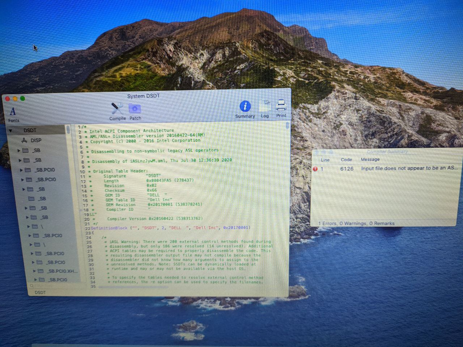Select the _SB.PCI0.XH... folder row

click(x=58, y=271)
